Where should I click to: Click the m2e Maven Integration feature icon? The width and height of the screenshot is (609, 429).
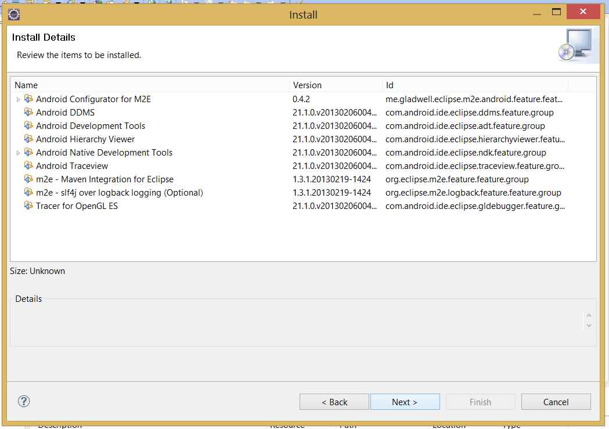coord(28,179)
